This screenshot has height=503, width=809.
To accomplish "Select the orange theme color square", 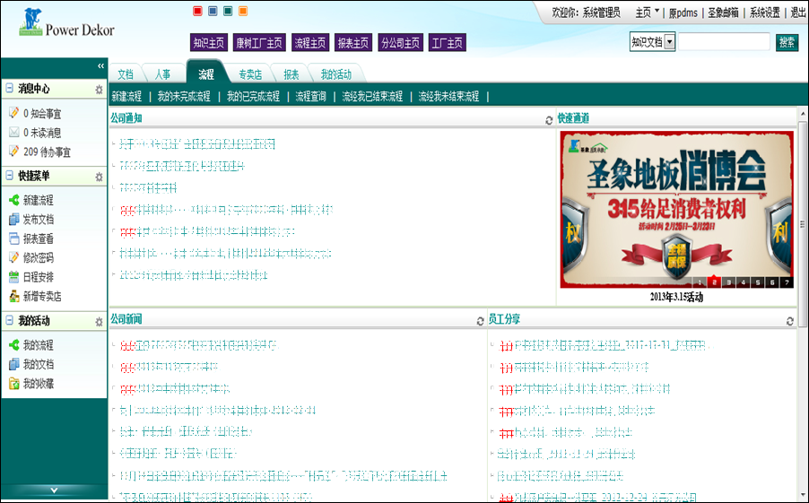I will 242,11.
